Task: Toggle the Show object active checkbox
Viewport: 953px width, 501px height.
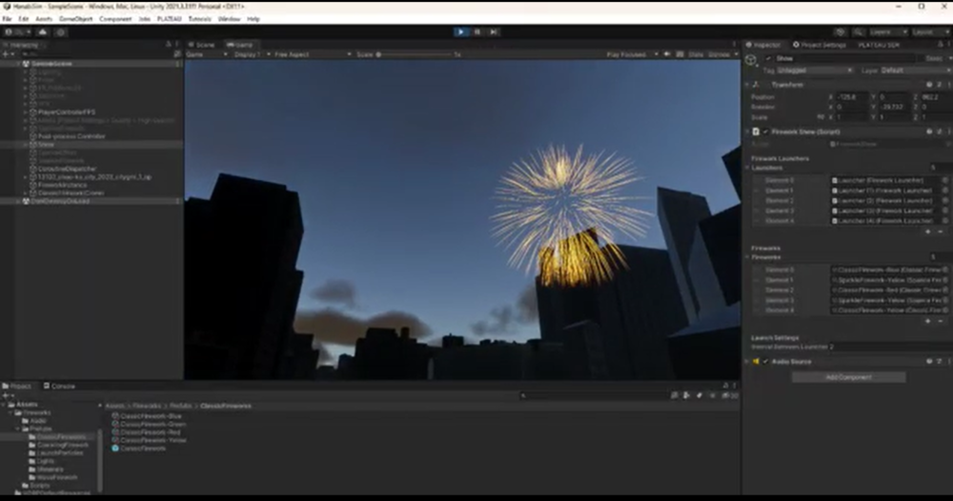Action: coord(769,58)
